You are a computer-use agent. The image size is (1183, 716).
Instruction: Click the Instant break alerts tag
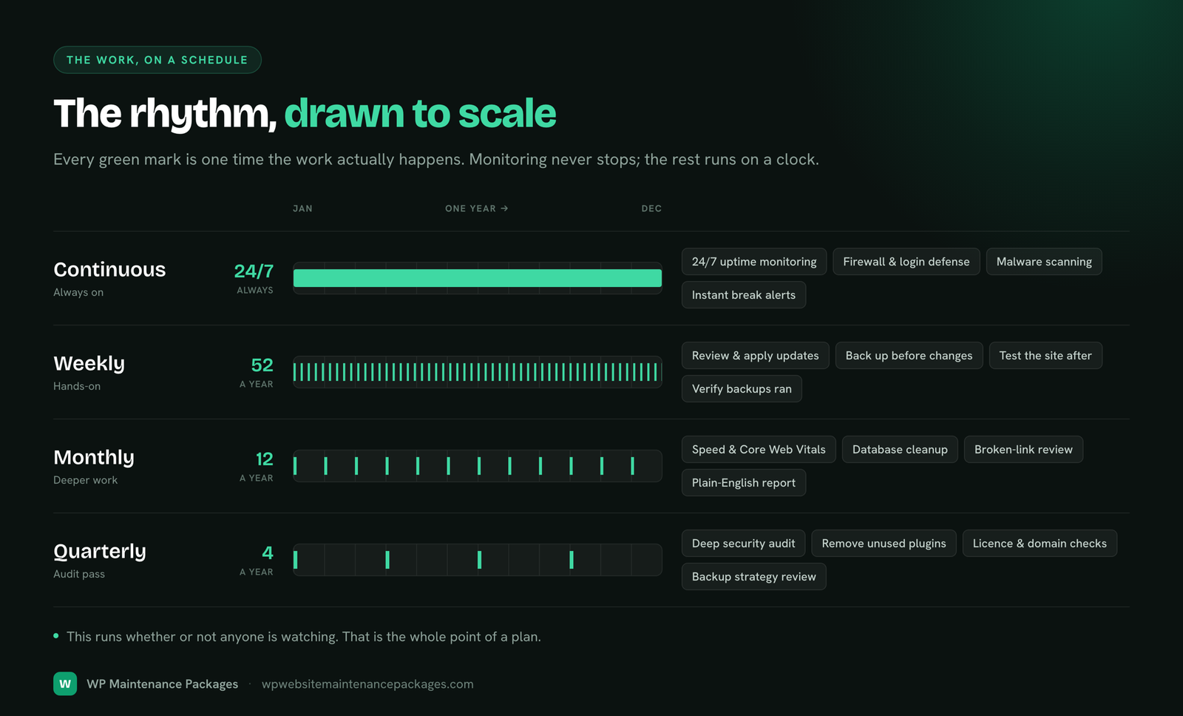(x=744, y=295)
